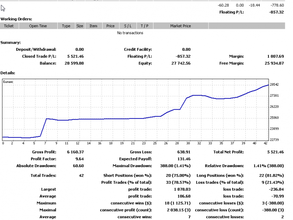Screen dimensions: 293x220
Task: Select Long Positions value 22 (81.82%)
Action: coord(272,176)
